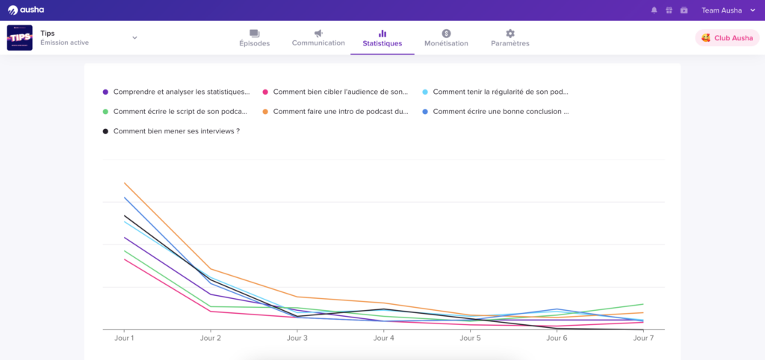
Task: Open the gift icon in header
Action: pos(669,10)
